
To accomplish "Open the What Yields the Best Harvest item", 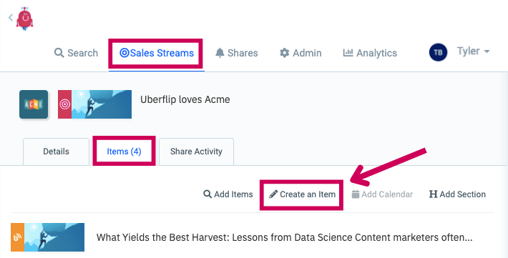I will pyautogui.click(x=285, y=237).
